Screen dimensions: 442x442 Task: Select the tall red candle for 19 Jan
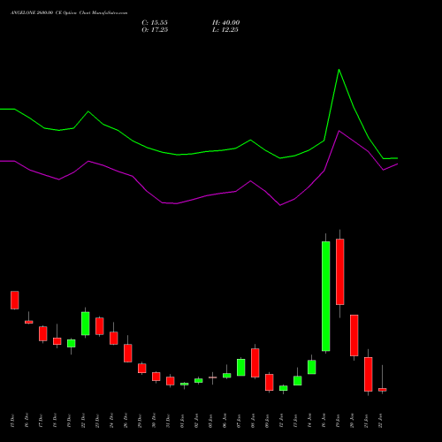click(x=339, y=271)
